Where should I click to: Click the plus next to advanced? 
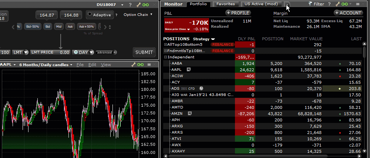pyautogui.click(x=115, y=52)
